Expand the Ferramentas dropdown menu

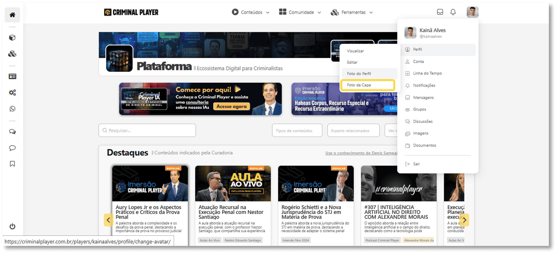point(352,12)
